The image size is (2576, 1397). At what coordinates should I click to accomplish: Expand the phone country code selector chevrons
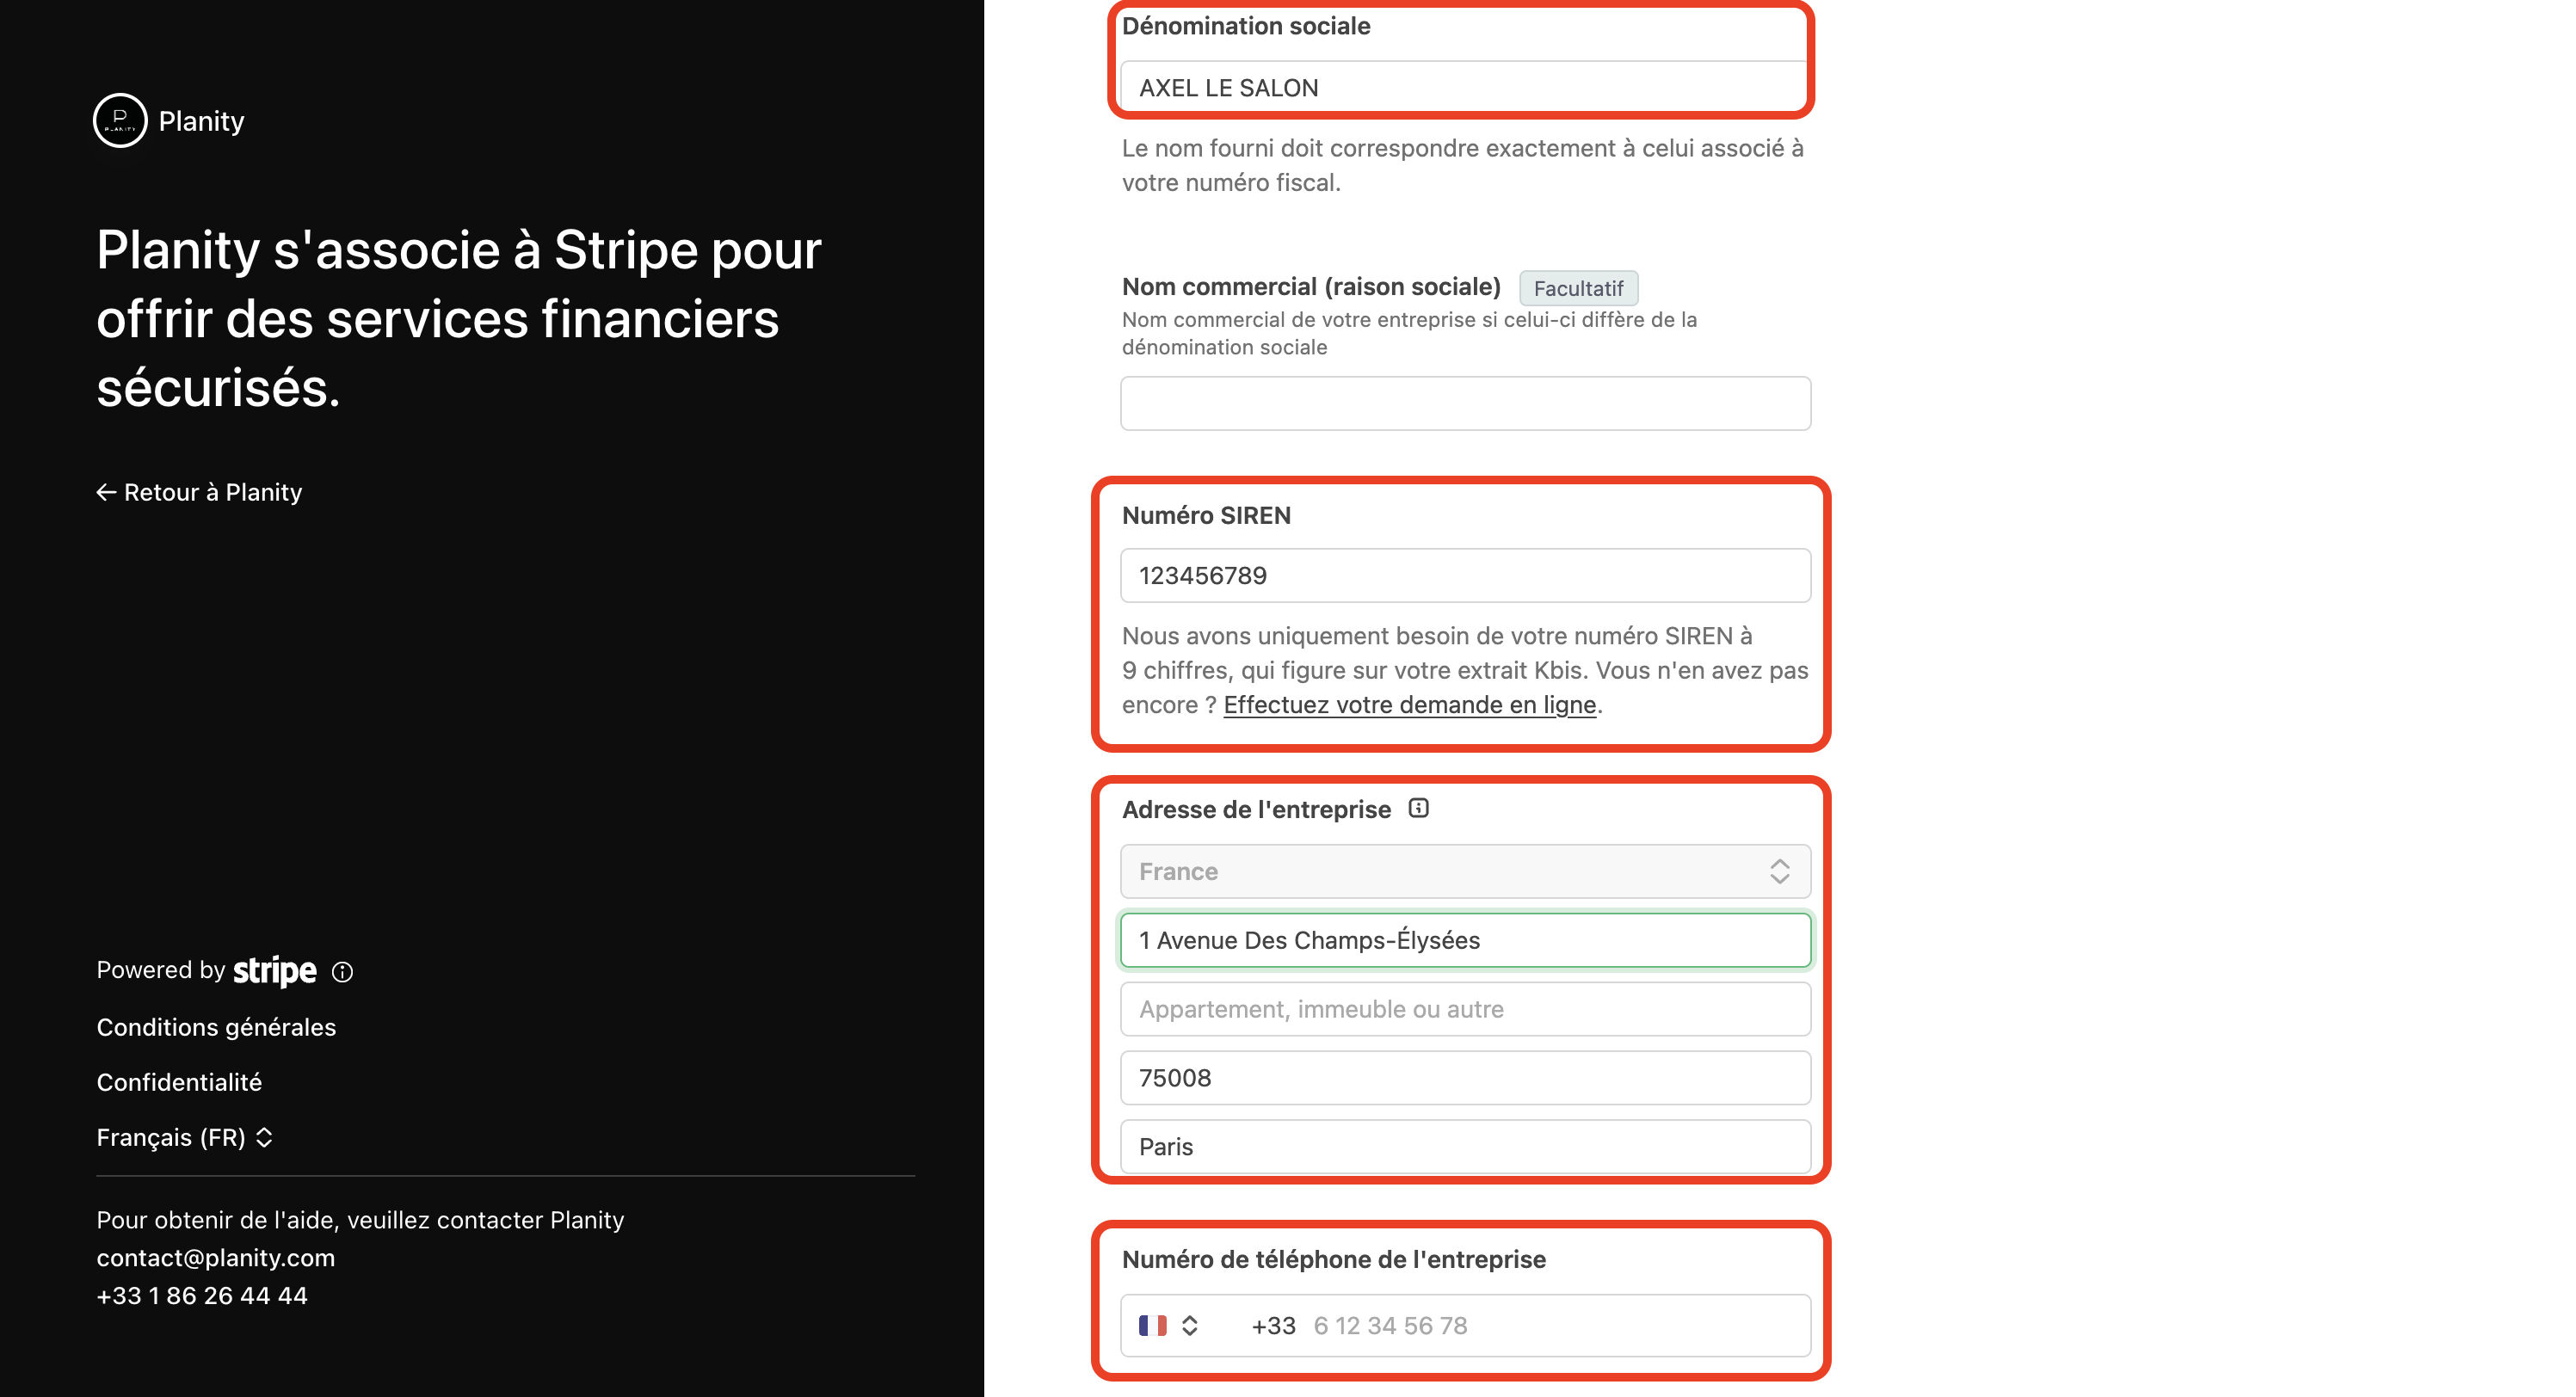(1189, 1326)
